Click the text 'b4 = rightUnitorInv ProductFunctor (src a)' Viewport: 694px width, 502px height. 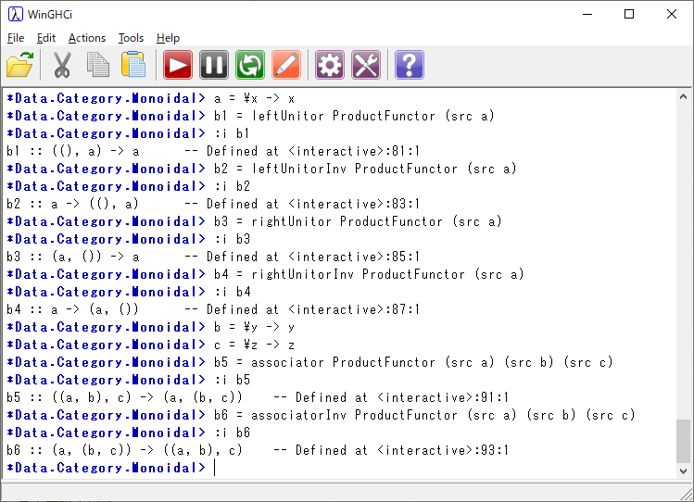[369, 275]
